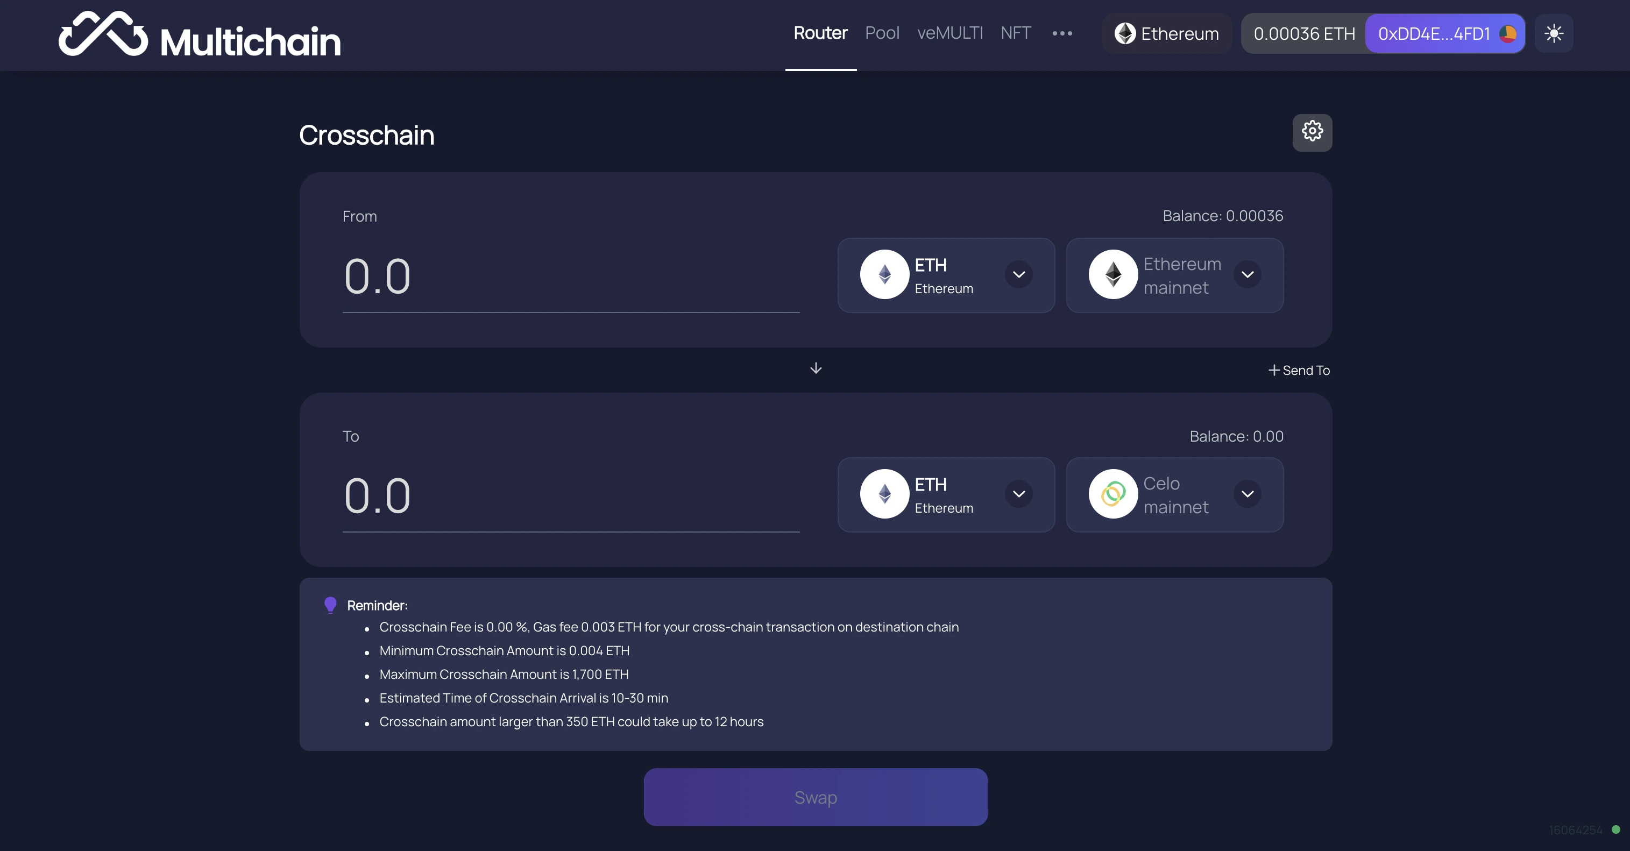This screenshot has height=851, width=1630.
Task: Click block number 16064254
Action: click(1575, 829)
